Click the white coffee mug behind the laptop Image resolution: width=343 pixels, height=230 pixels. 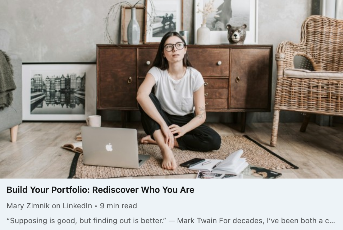click(x=94, y=121)
